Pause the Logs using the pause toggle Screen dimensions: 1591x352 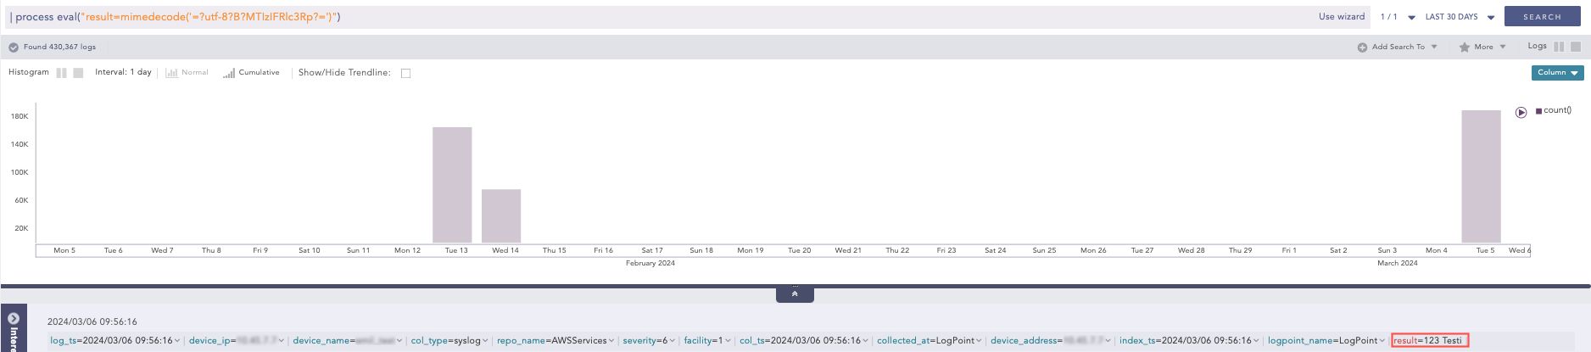(x=1559, y=47)
